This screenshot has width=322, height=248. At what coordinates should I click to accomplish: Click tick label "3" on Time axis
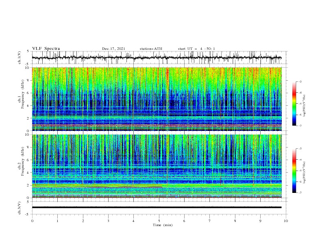(108, 221)
